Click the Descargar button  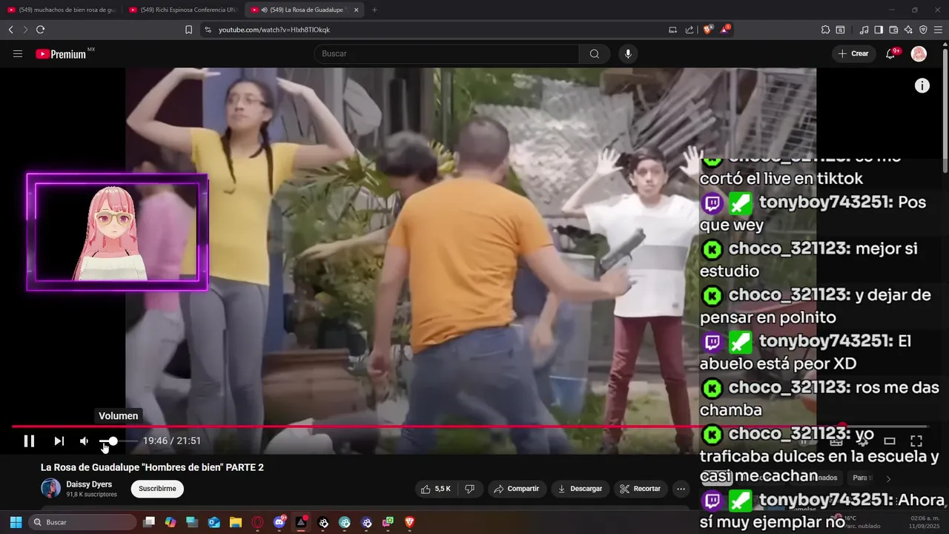[x=581, y=489]
